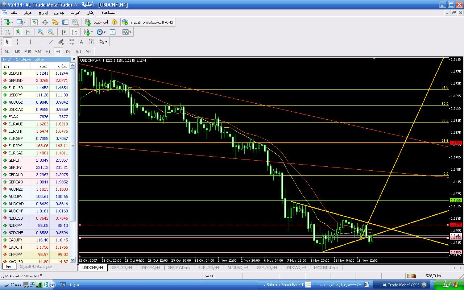This screenshot has height=290, width=464.
Task: Select the crosshair cursor tool
Action: point(17,42)
